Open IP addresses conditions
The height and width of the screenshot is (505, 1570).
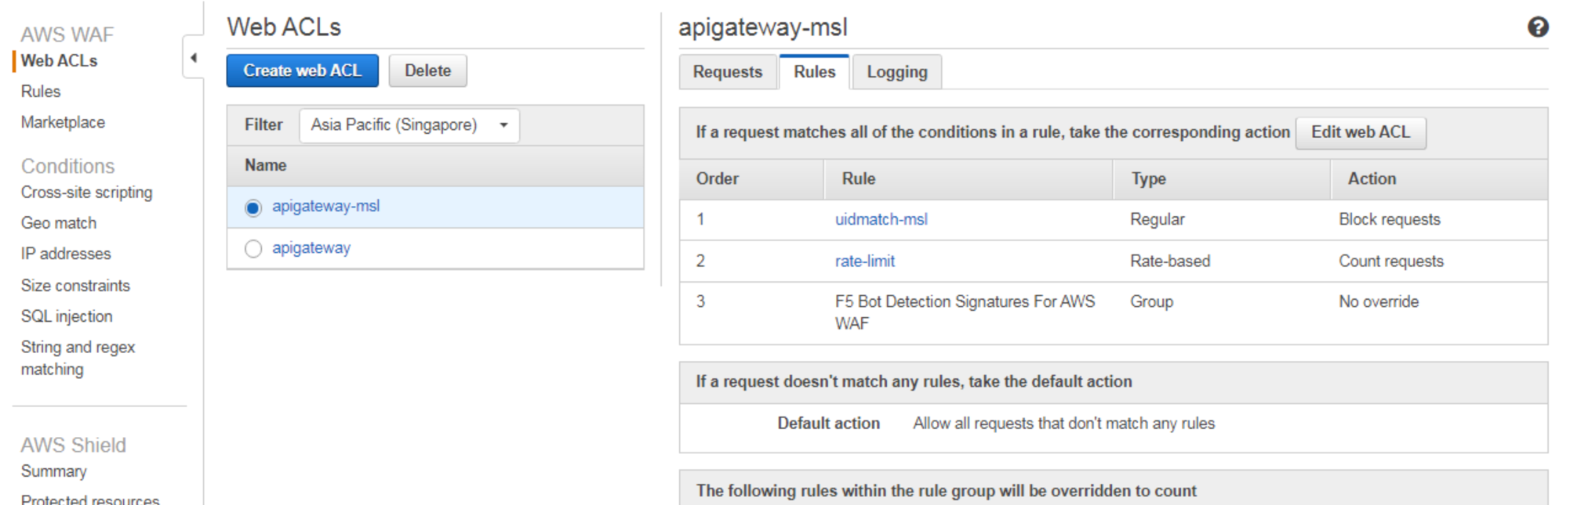(66, 254)
